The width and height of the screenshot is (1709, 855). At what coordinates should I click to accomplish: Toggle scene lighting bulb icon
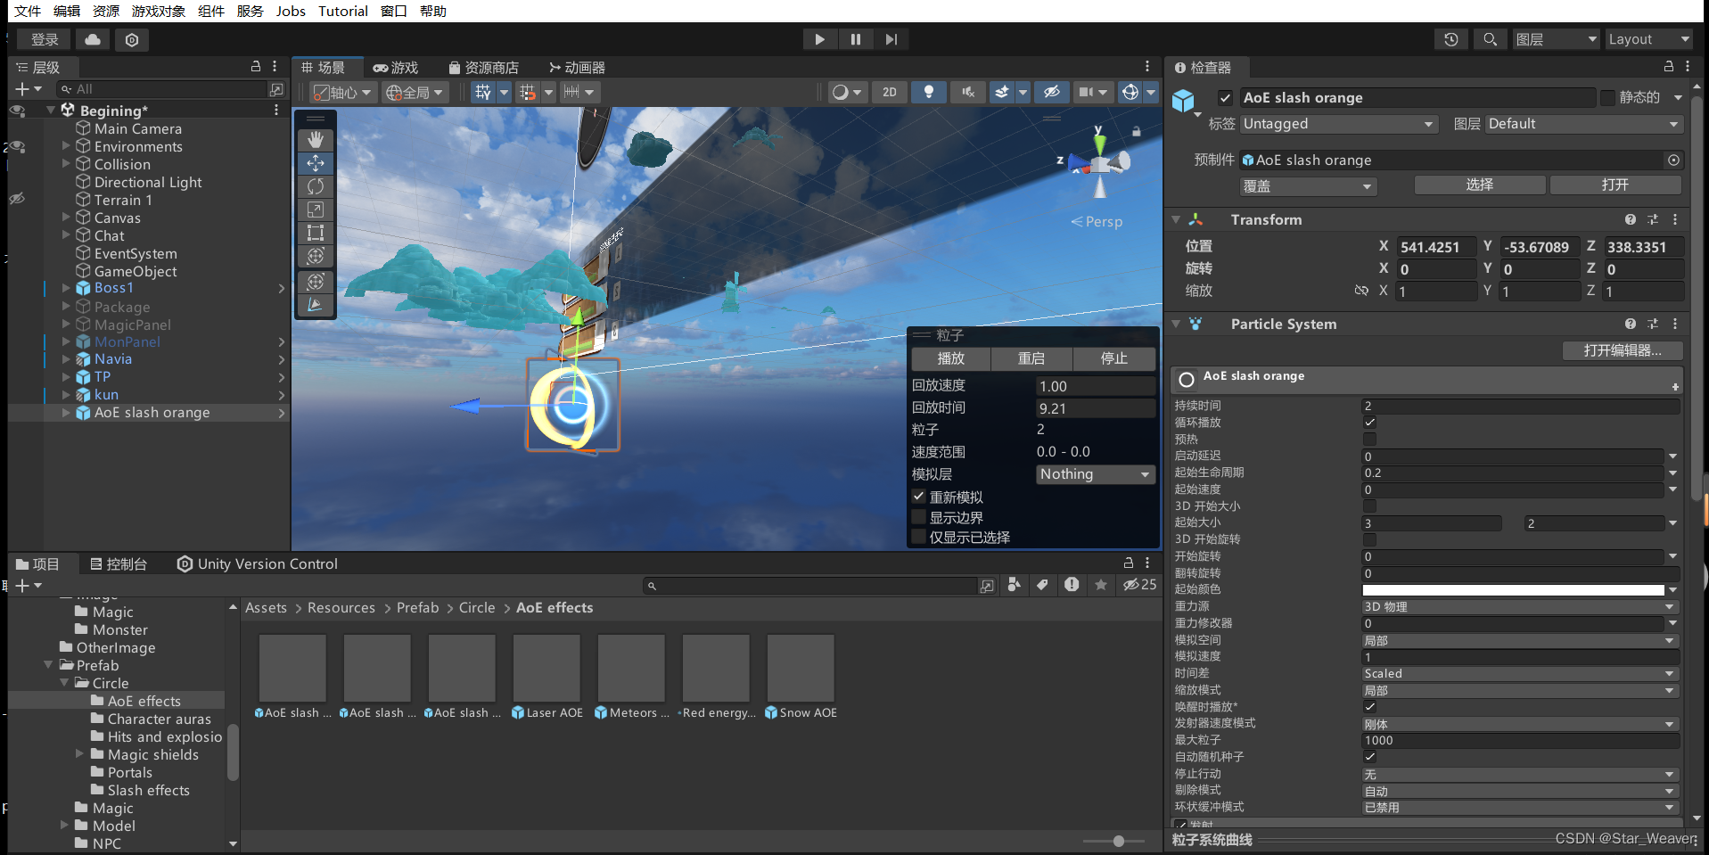point(929,92)
